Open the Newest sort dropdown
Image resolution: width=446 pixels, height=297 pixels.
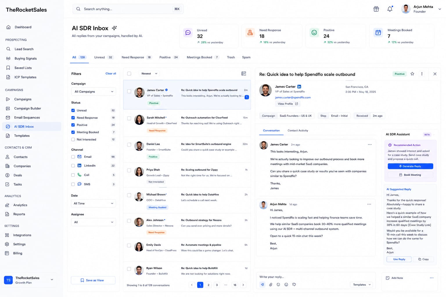(149, 74)
